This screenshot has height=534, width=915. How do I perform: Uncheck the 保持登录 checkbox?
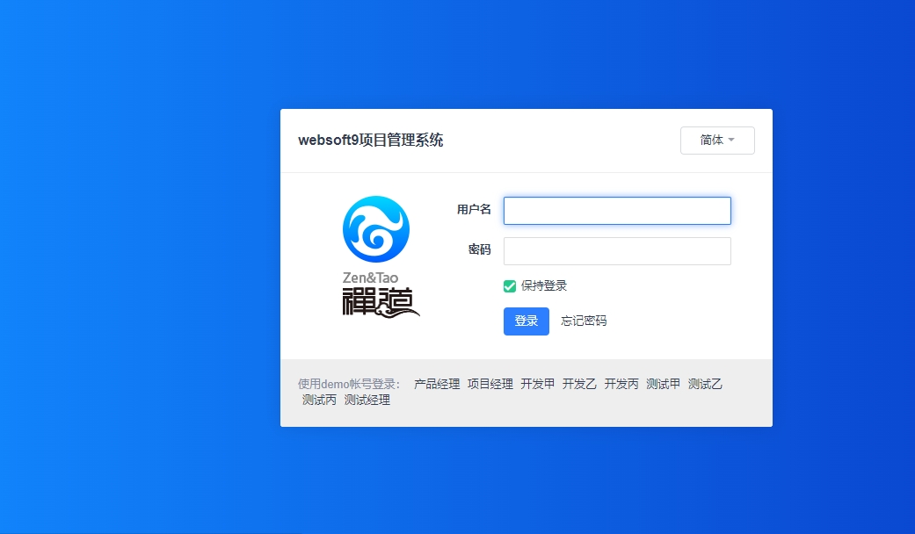point(510,285)
